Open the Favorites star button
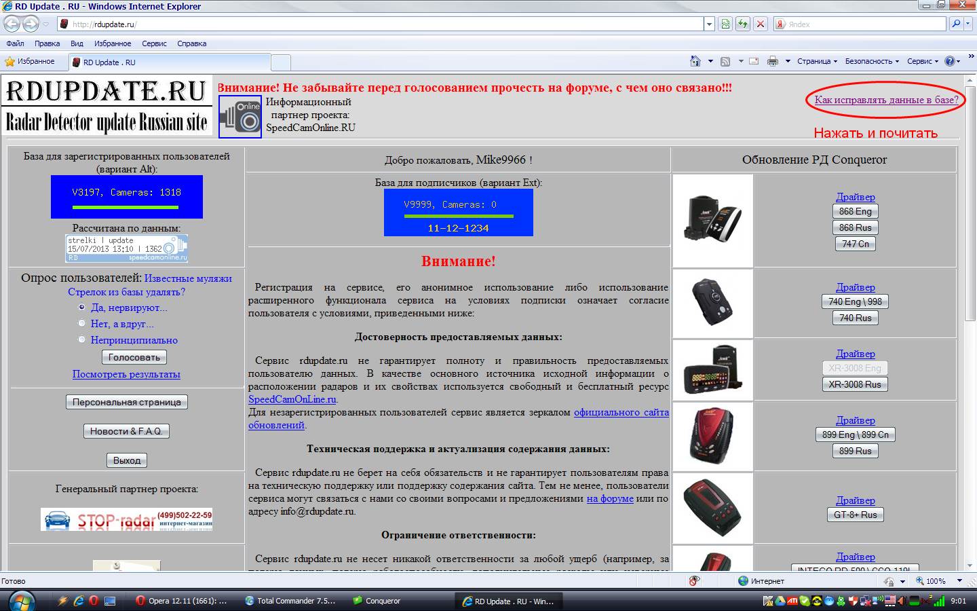This screenshot has height=611, width=977. 30,61
